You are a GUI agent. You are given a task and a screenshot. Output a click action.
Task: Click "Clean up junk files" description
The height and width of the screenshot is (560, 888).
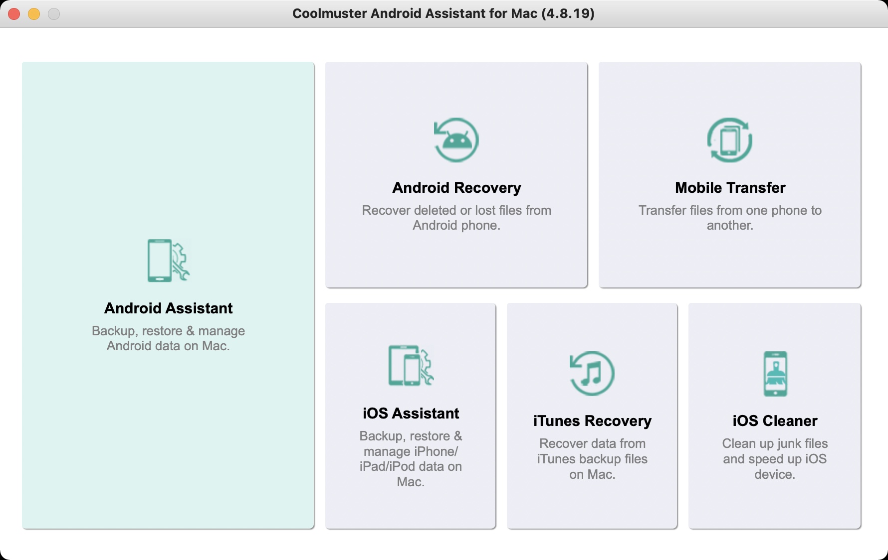click(x=775, y=459)
